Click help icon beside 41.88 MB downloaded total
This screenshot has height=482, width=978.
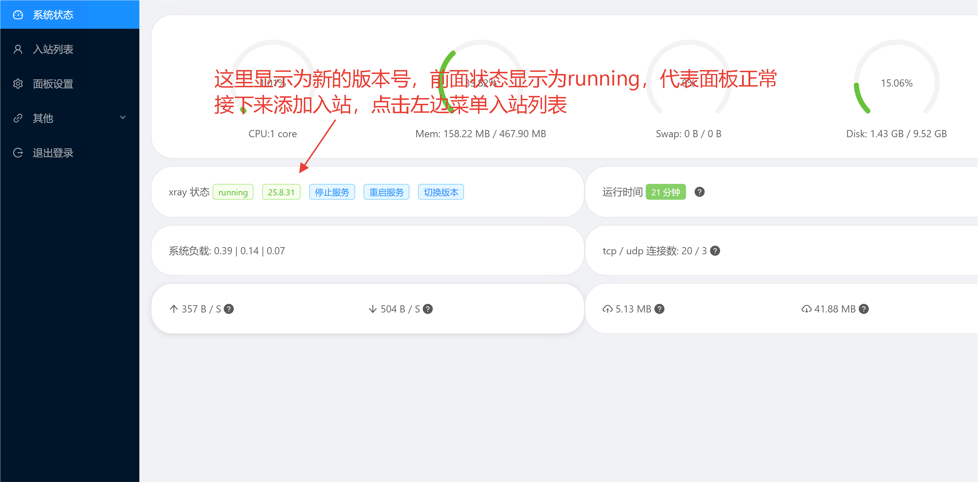coord(864,309)
